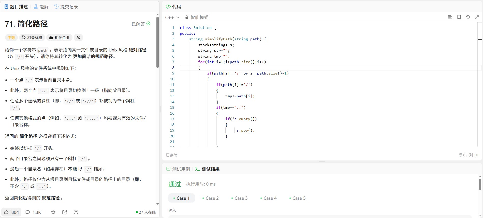Click the share external link icon

click(65, 212)
